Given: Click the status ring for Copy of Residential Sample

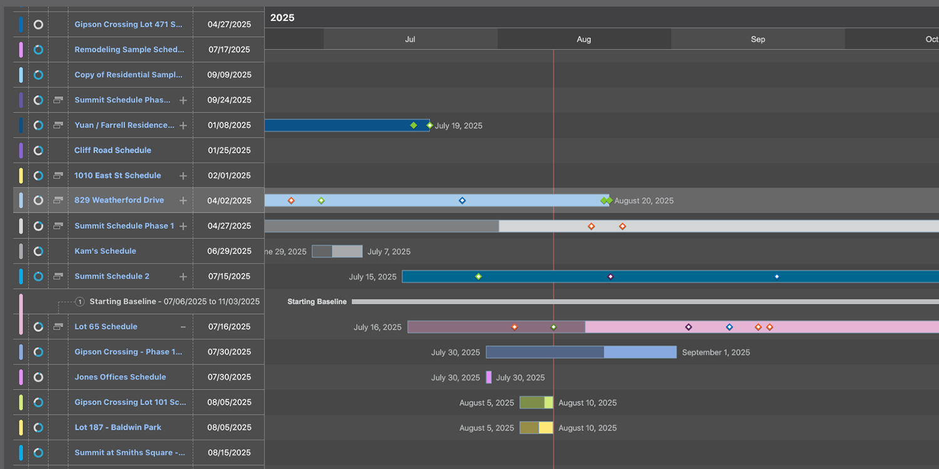Looking at the screenshot, I should point(38,74).
